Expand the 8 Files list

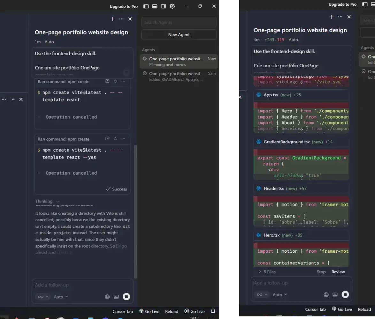pyautogui.click(x=260, y=272)
